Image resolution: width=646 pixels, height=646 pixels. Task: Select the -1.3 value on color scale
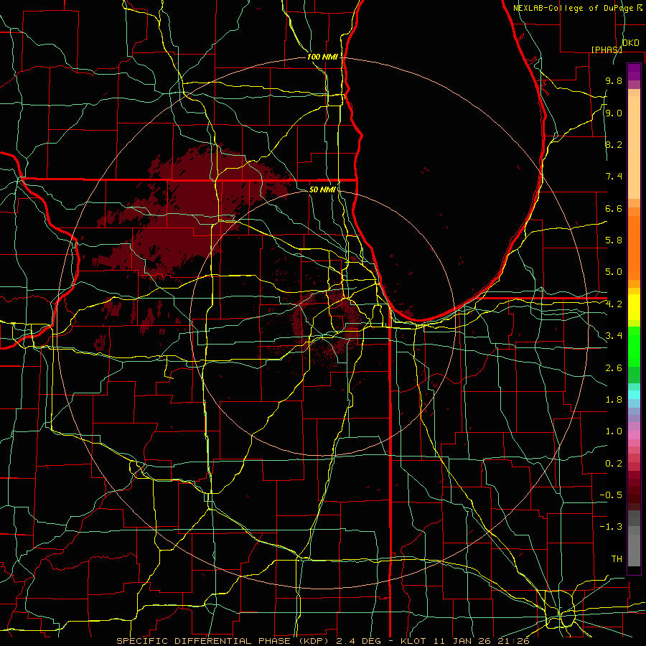pos(611,527)
